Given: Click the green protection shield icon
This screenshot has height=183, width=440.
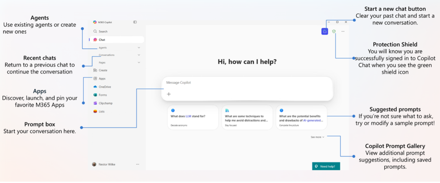Looking at the screenshot, I should pos(334,31).
